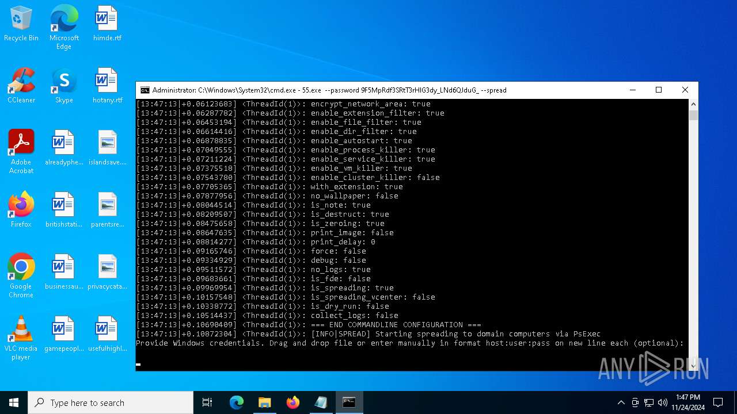Open CCleaner desktop shortcut

point(21,86)
